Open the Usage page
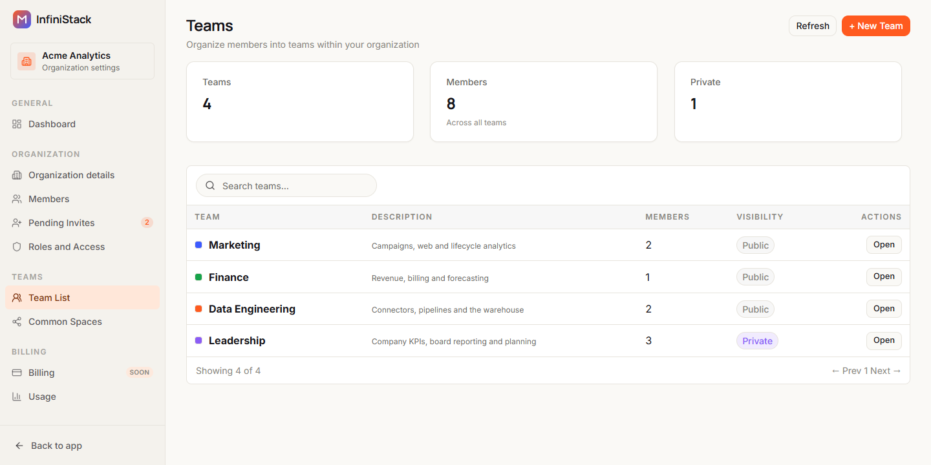The height and width of the screenshot is (465, 931). pos(82,397)
